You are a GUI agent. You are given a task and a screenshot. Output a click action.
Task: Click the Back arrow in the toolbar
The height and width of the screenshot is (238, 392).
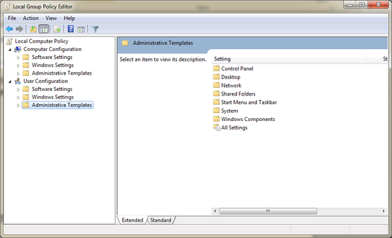click(x=10, y=29)
